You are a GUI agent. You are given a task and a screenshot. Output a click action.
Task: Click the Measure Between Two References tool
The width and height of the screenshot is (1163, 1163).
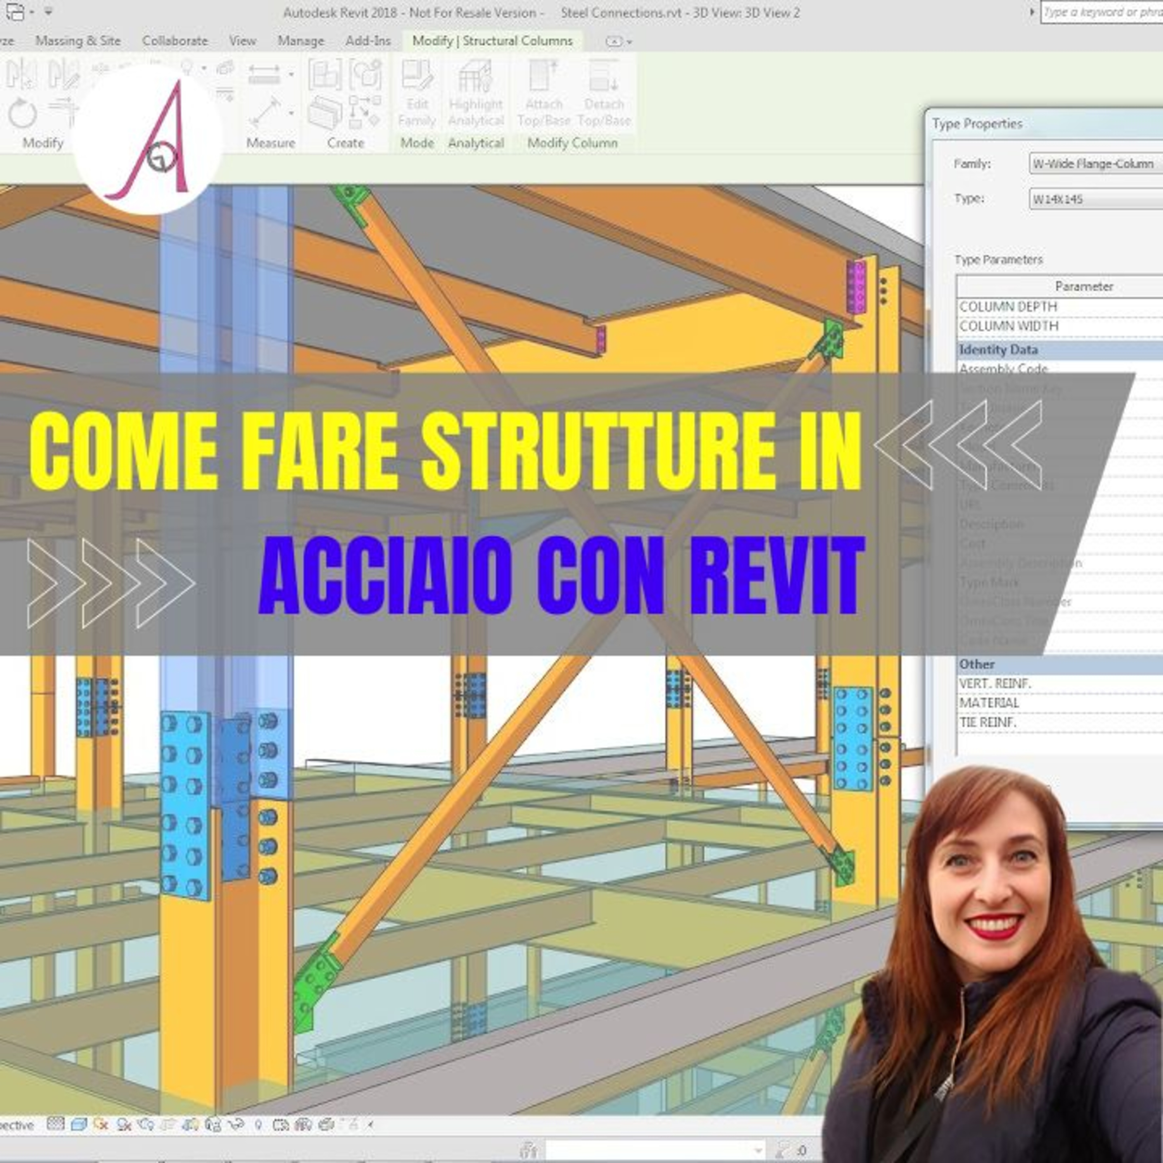[265, 112]
